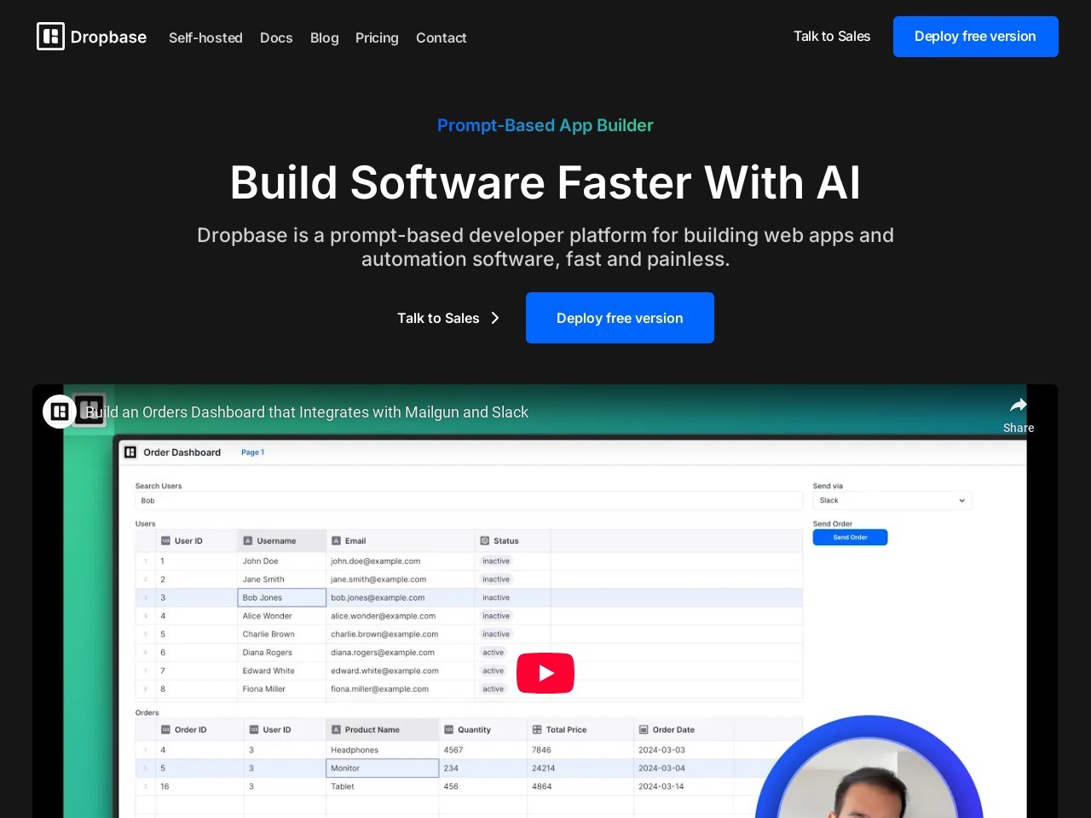This screenshot has width=1091, height=818.
Task: Click the Order Dashboard title in the video
Action: [x=182, y=452]
